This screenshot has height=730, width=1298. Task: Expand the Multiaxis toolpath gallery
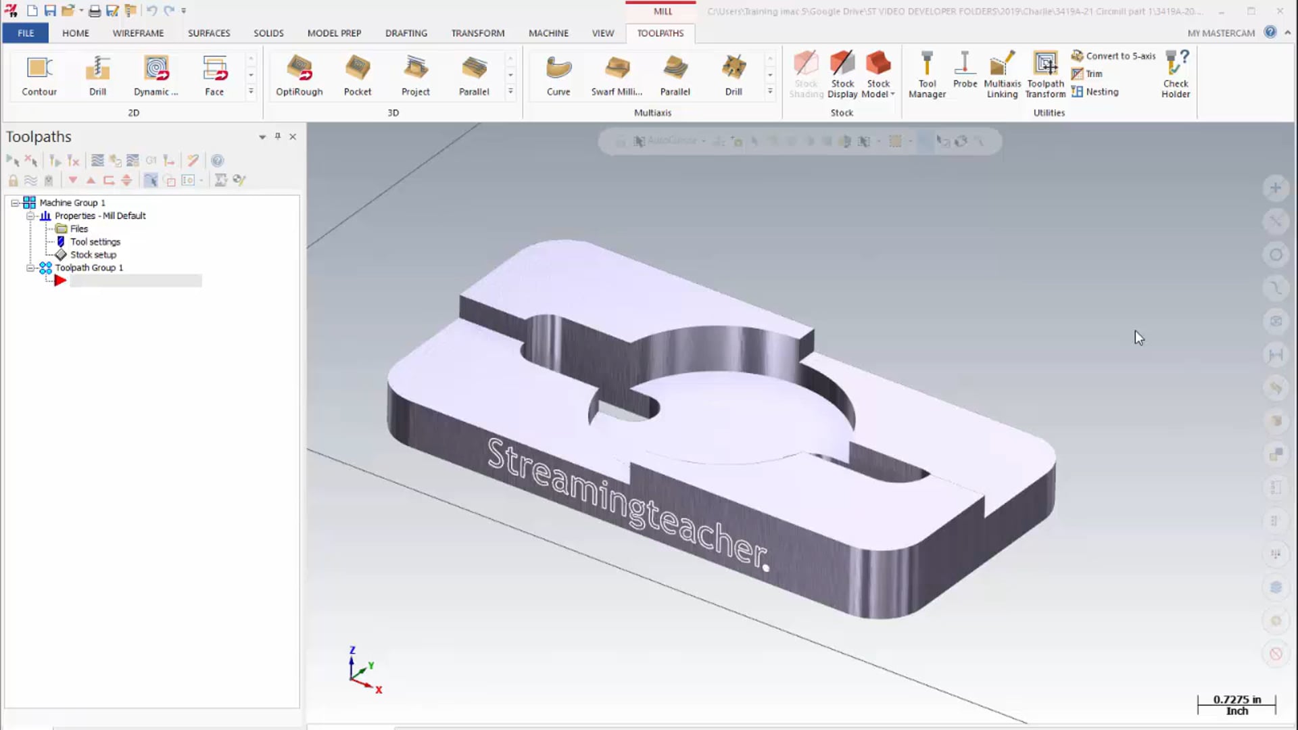770,91
